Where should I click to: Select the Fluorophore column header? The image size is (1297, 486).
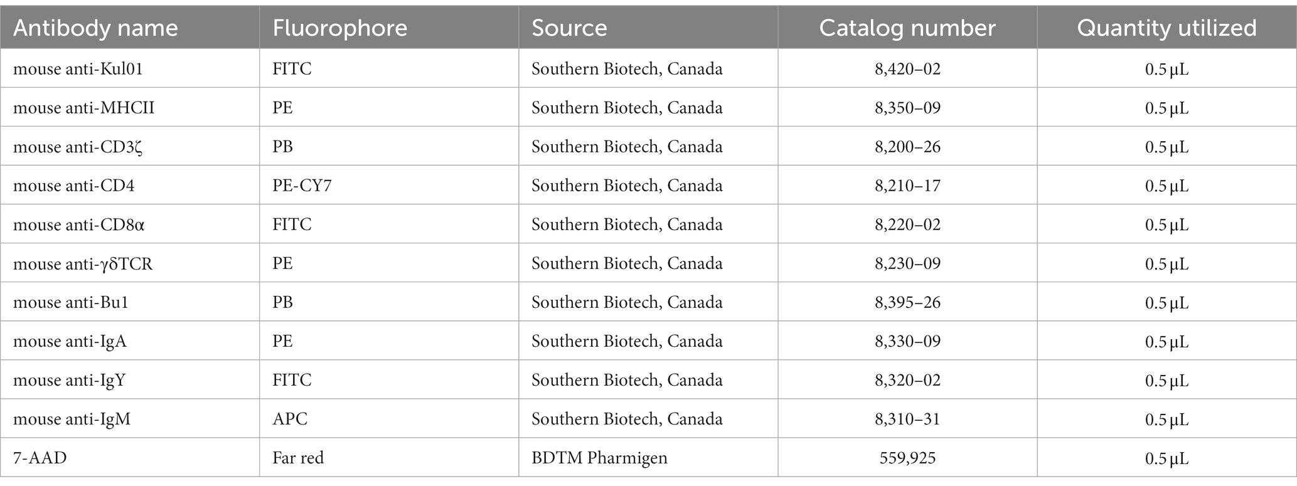(x=339, y=28)
